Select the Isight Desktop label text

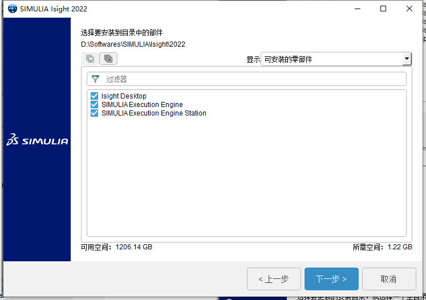pyautogui.click(x=124, y=96)
